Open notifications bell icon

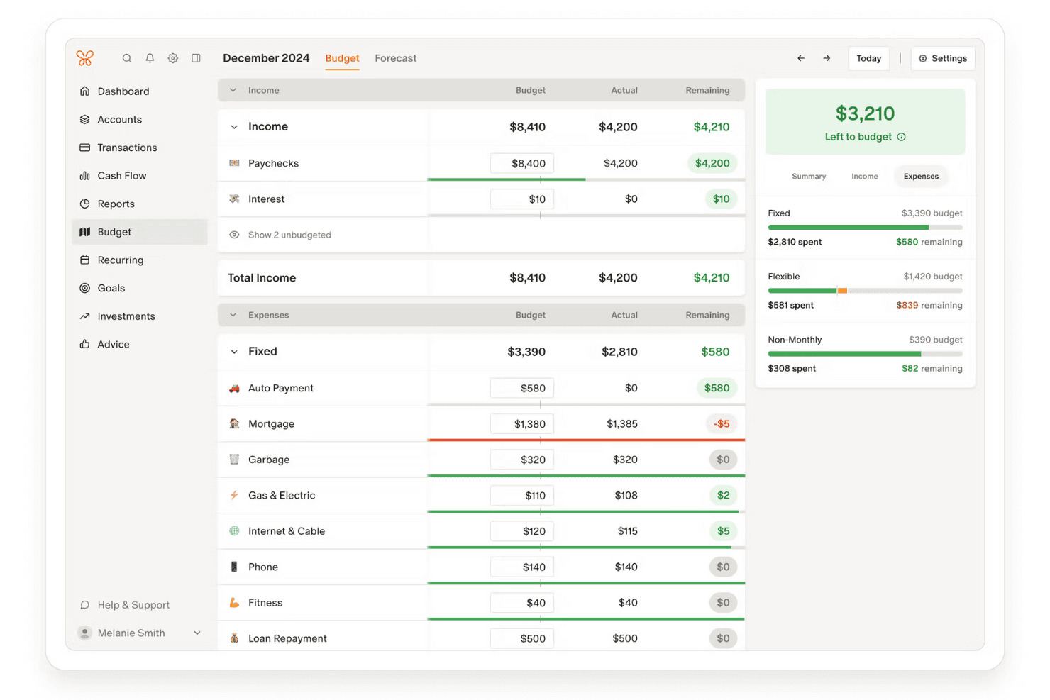pyautogui.click(x=150, y=58)
